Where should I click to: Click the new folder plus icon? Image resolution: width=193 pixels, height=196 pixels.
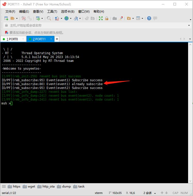click(x=129, y=19)
